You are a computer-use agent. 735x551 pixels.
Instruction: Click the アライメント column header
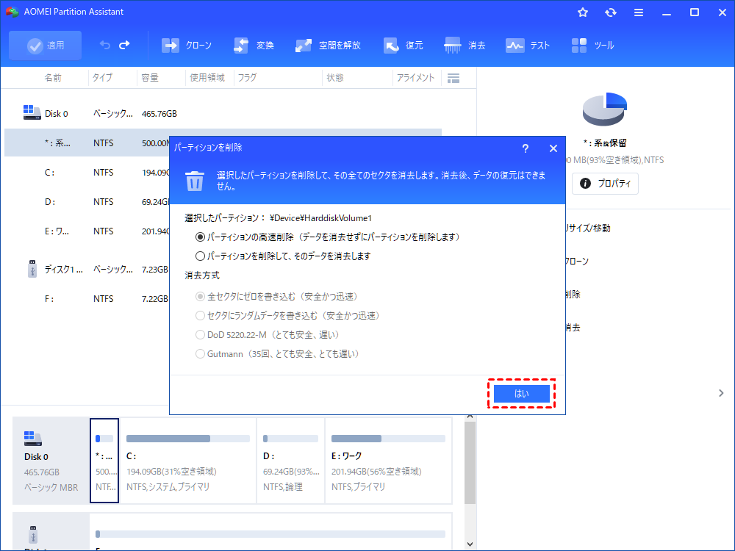(x=416, y=78)
